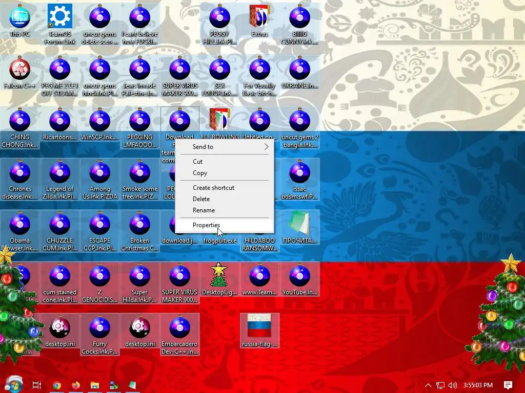Show hidden system tray icons

428,385
